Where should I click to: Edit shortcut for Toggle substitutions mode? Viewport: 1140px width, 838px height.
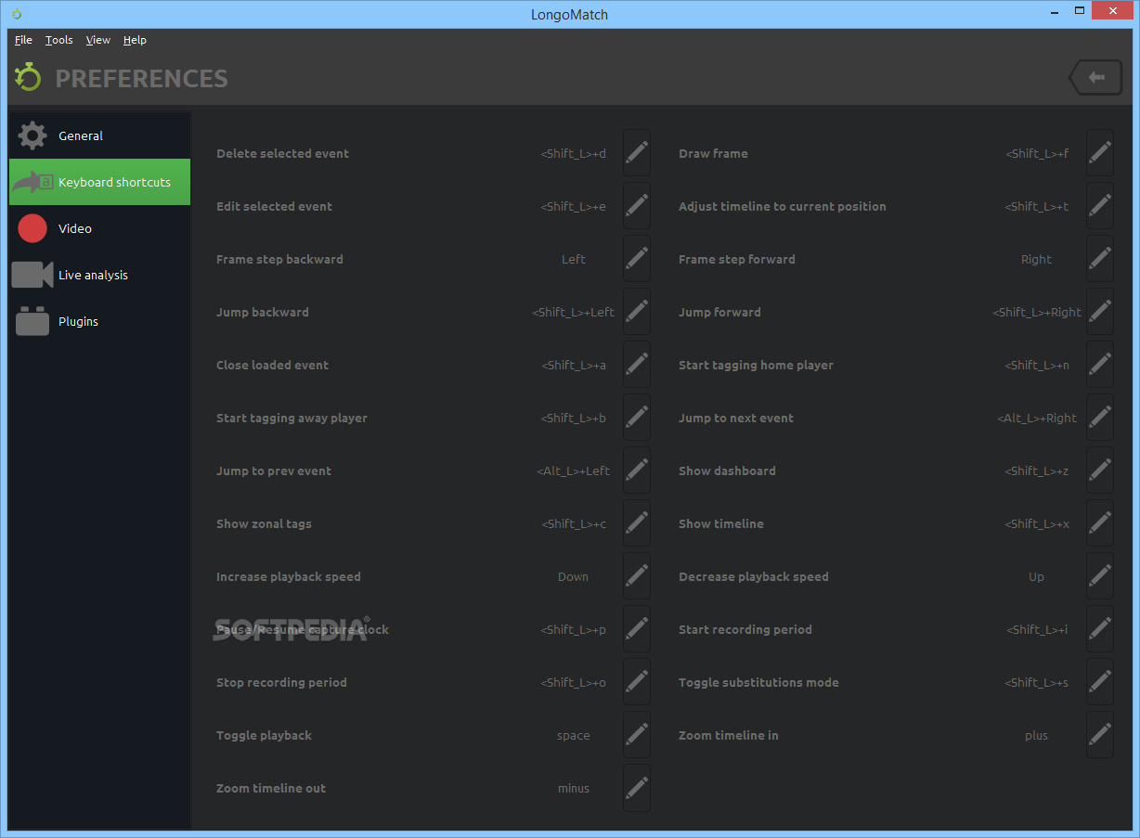[x=1100, y=682]
